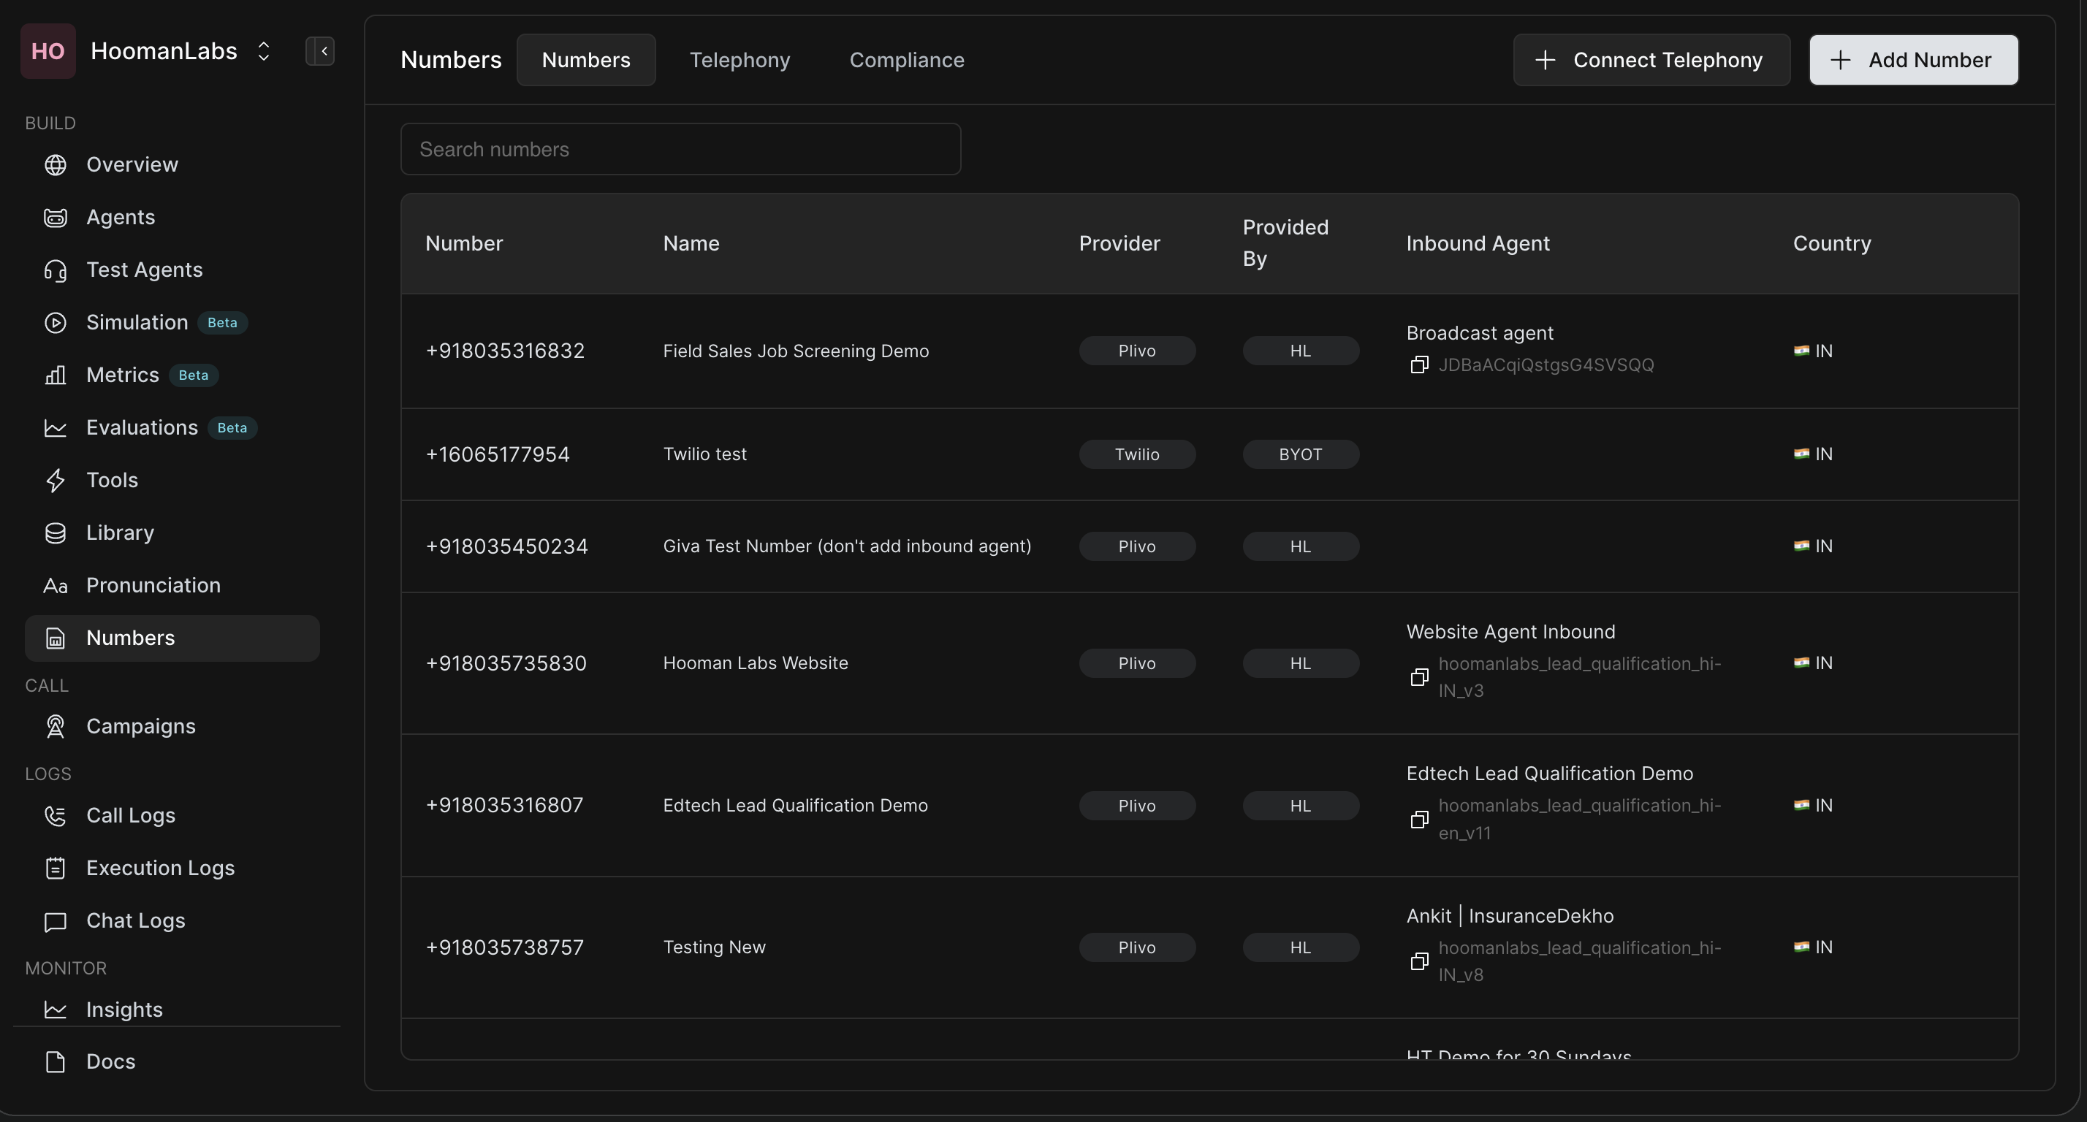
Task: Copy Ankit InsuranceDekho agent ID
Action: [x=1418, y=961]
